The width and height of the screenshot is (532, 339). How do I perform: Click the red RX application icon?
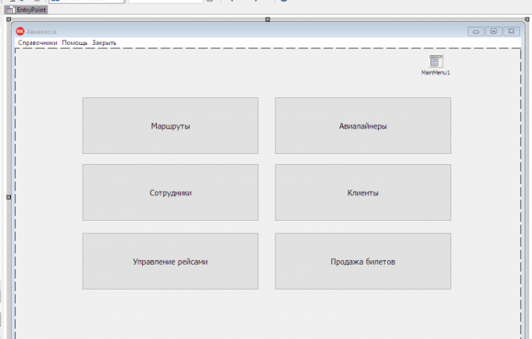[x=20, y=31]
